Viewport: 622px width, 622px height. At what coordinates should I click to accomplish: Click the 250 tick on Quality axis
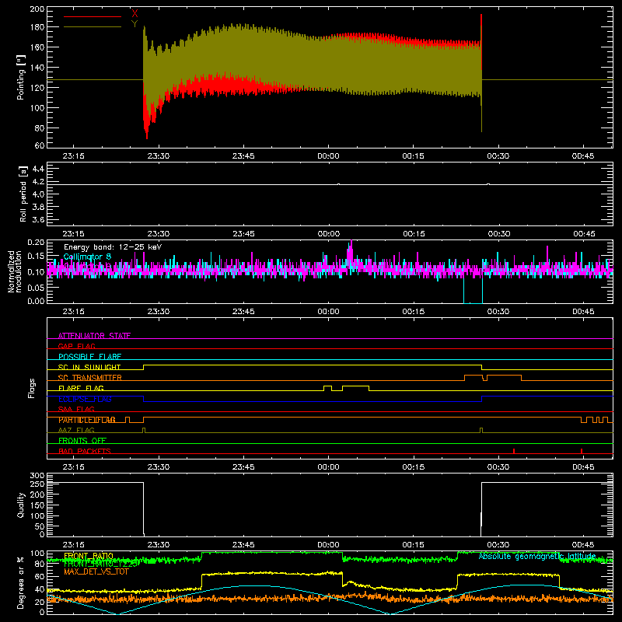coord(37,484)
